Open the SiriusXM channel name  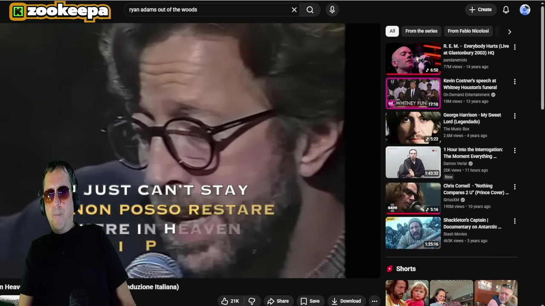pyautogui.click(x=451, y=200)
